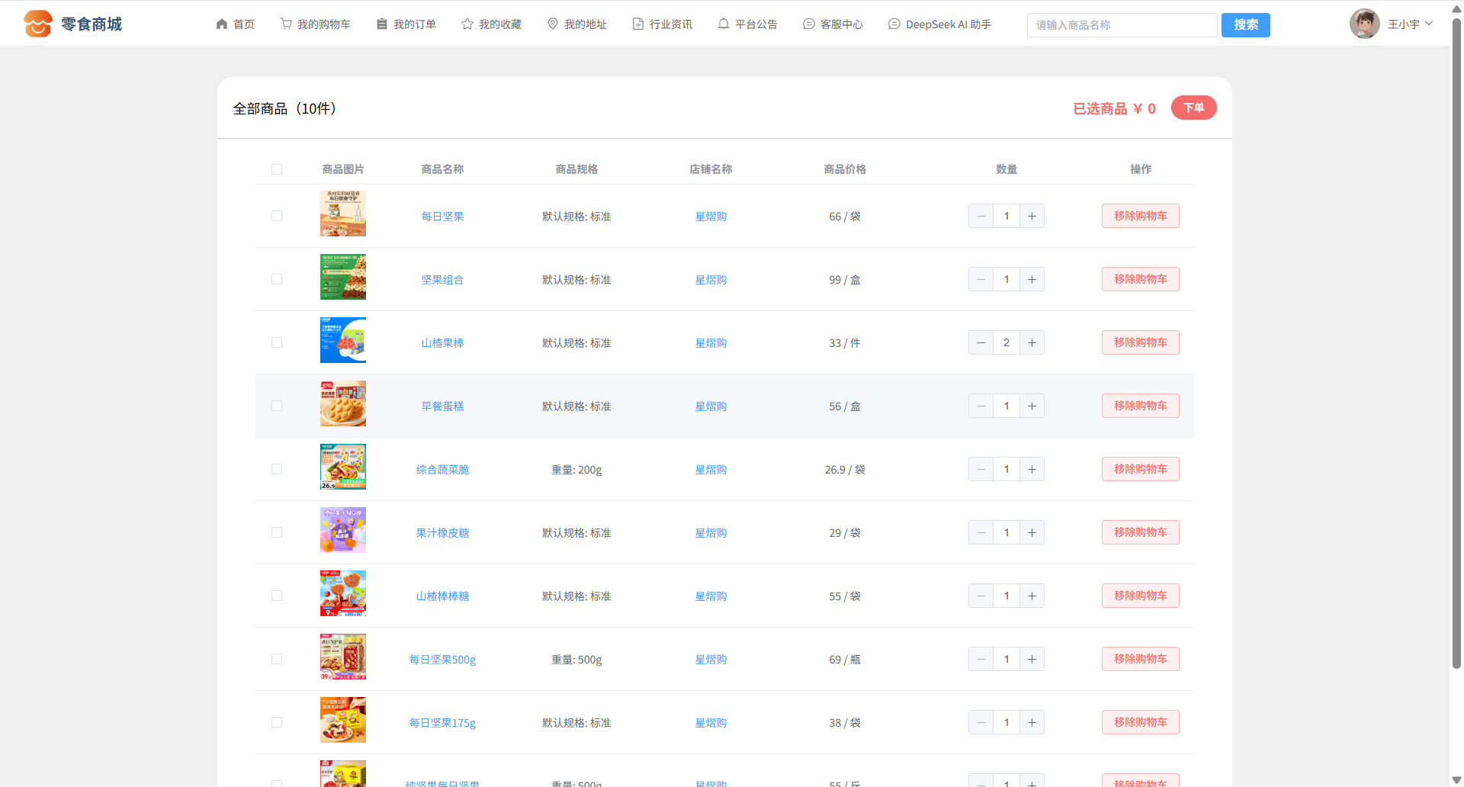1464x787 pixels.
Task: Open 我的地址 location pin icon
Action: (x=553, y=24)
